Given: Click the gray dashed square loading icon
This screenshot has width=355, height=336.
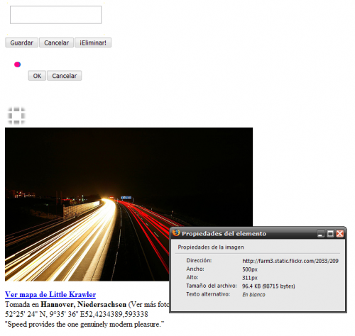Looking at the screenshot, I should click(16, 116).
